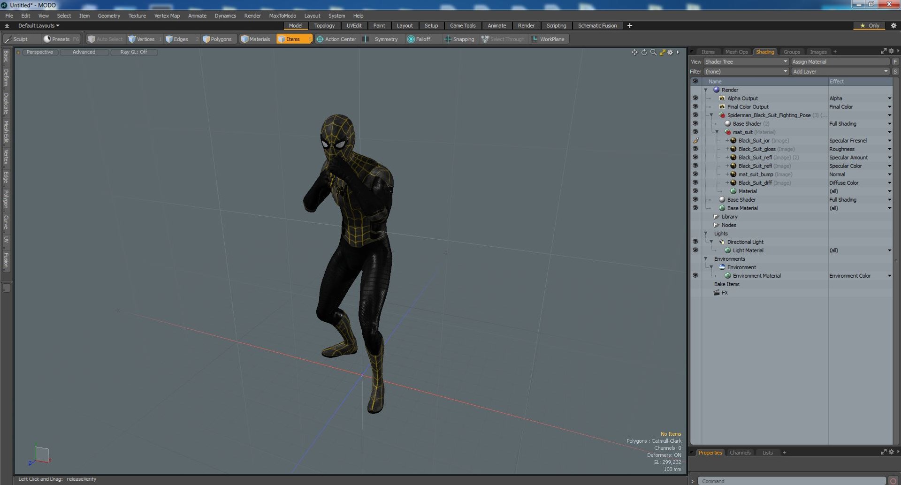
Task: Open the Geometry menu
Action: (109, 16)
